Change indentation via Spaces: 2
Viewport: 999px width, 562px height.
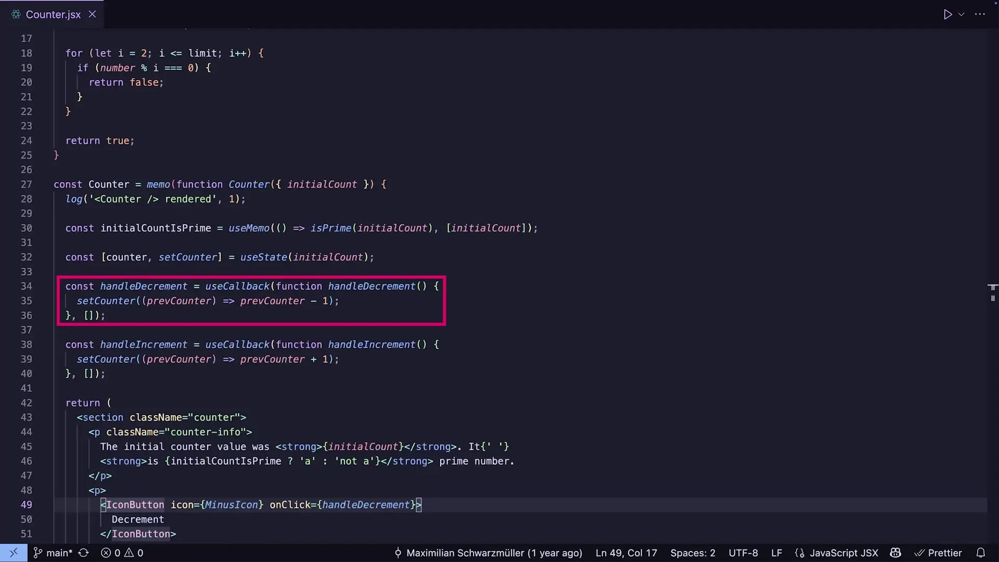[x=693, y=553]
